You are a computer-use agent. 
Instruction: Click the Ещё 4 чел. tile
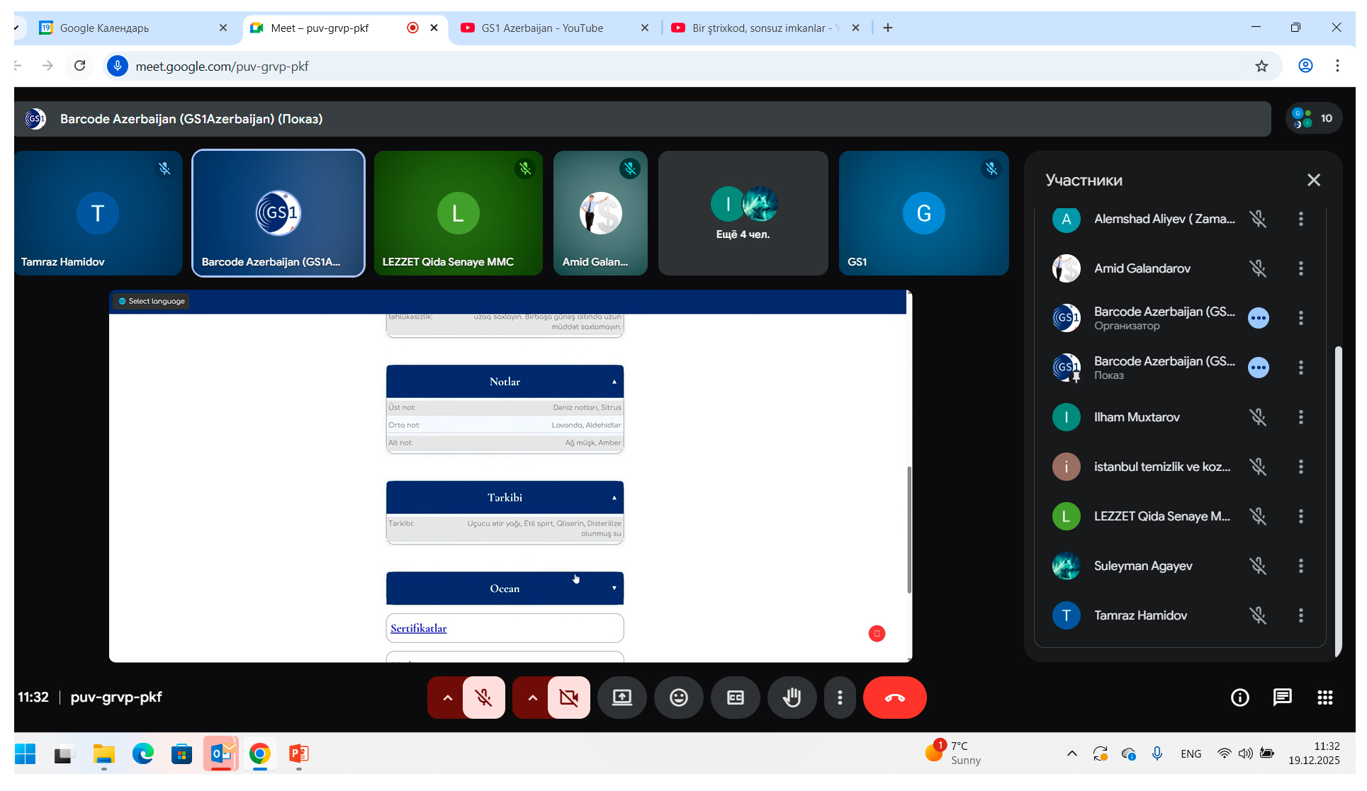coord(743,213)
